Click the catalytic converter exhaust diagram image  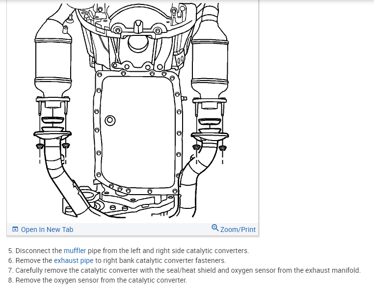(132, 110)
